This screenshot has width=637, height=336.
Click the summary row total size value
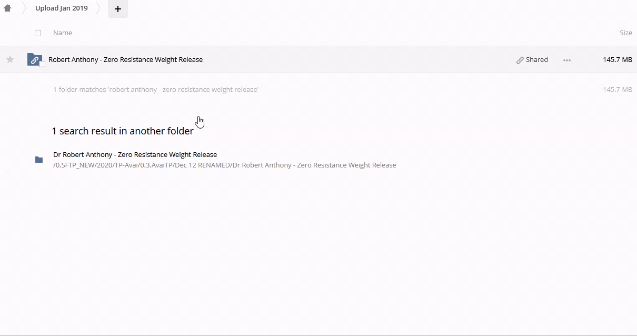[x=617, y=90]
